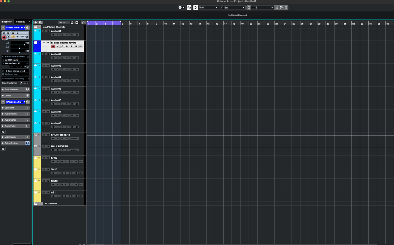Select the All MIDI Inputs routing field
Viewport: 394px width, 245px height.
tap(15, 60)
